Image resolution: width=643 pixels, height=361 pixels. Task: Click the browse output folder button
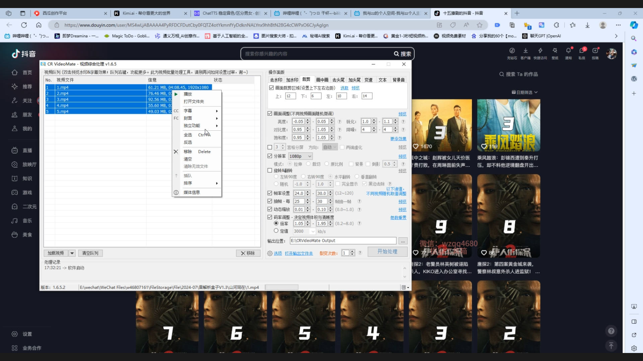[403, 241]
